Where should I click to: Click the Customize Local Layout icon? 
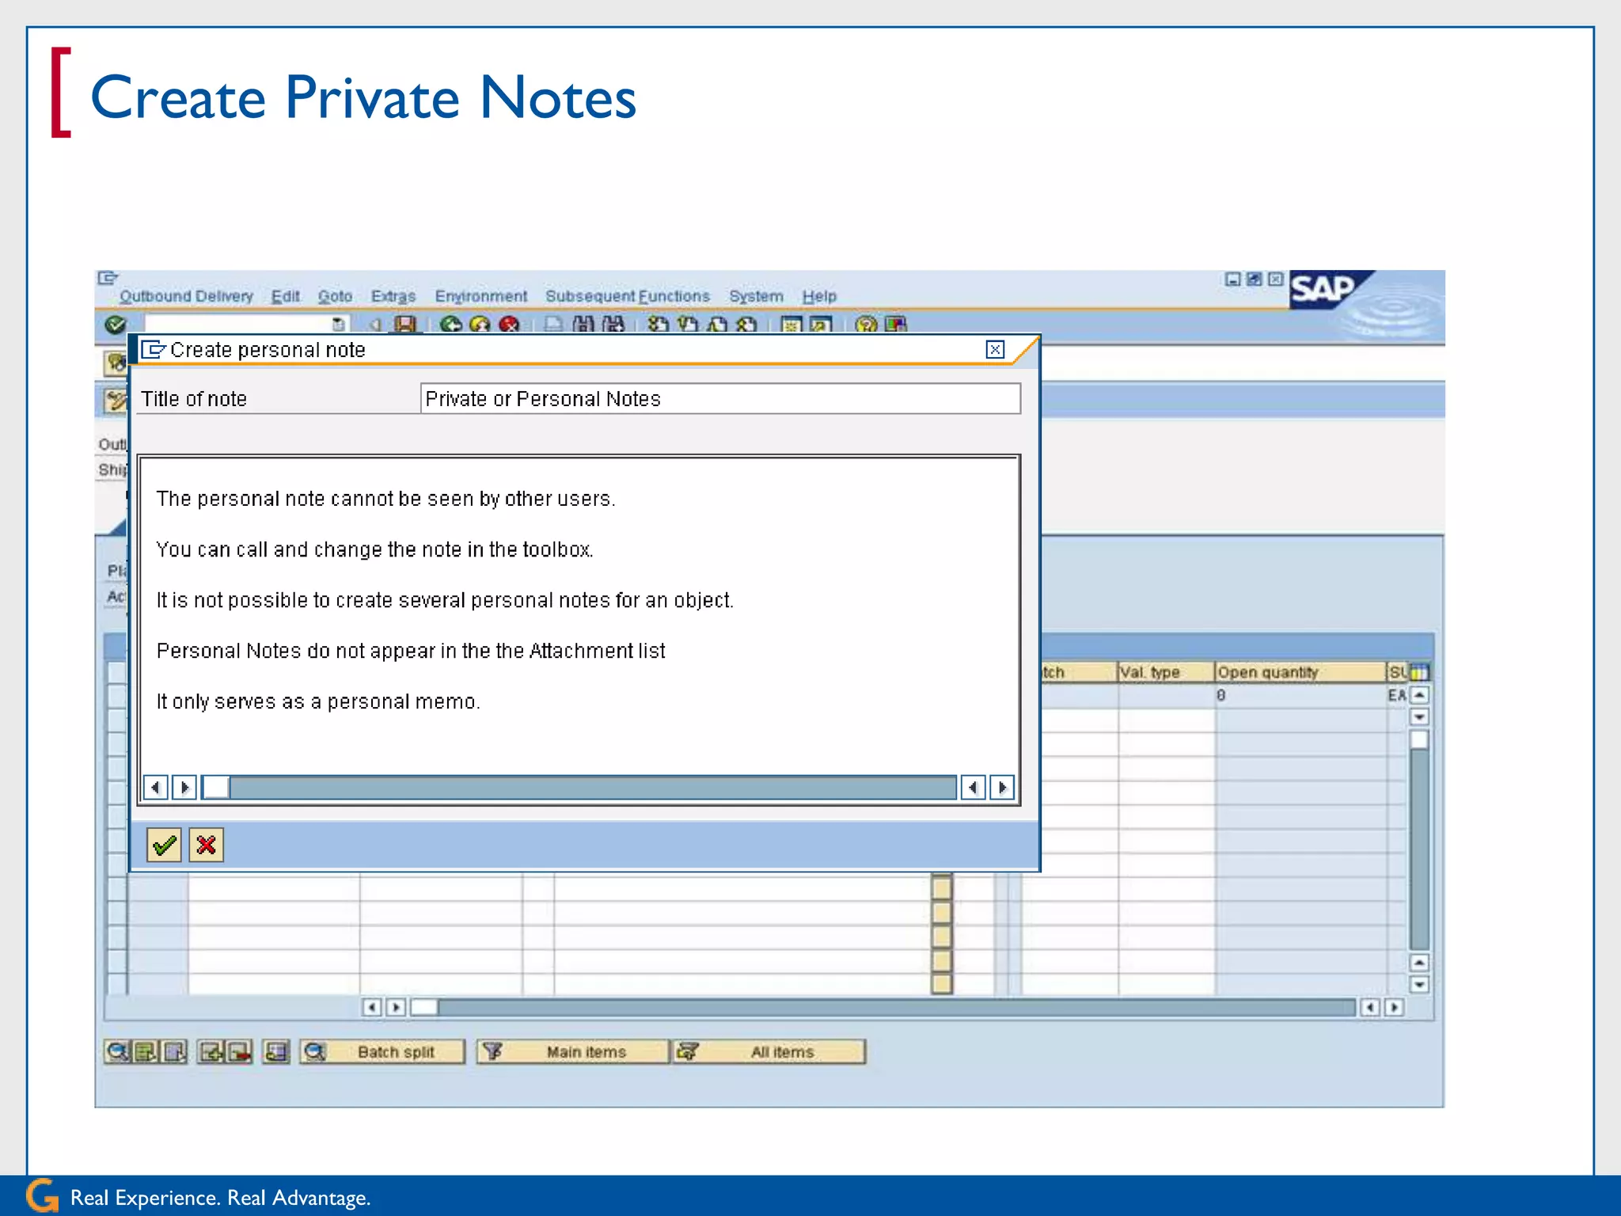896,325
